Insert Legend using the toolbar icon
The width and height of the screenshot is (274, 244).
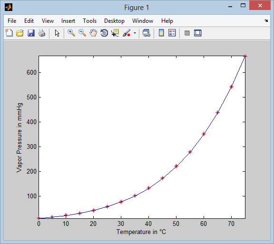pyautogui.click(x=172, y=33)
